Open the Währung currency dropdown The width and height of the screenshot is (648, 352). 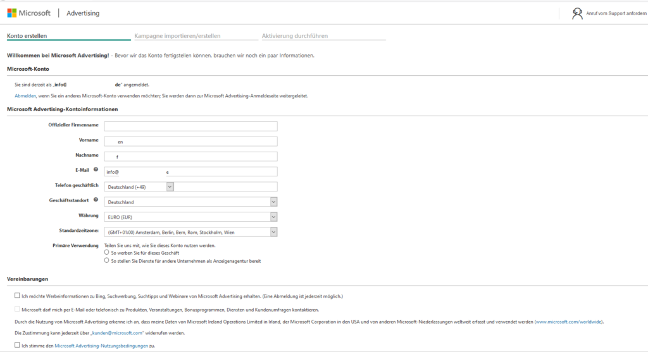tap(273, 217)
